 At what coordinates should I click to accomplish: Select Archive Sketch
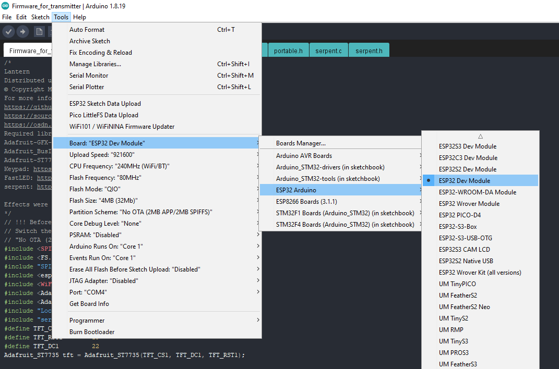click(157, 41)
